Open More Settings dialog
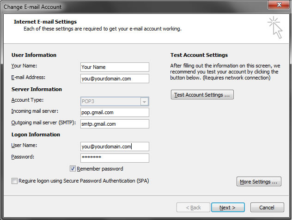The height and width of the screenshot is (220, 292). click(x=259, y=182)
